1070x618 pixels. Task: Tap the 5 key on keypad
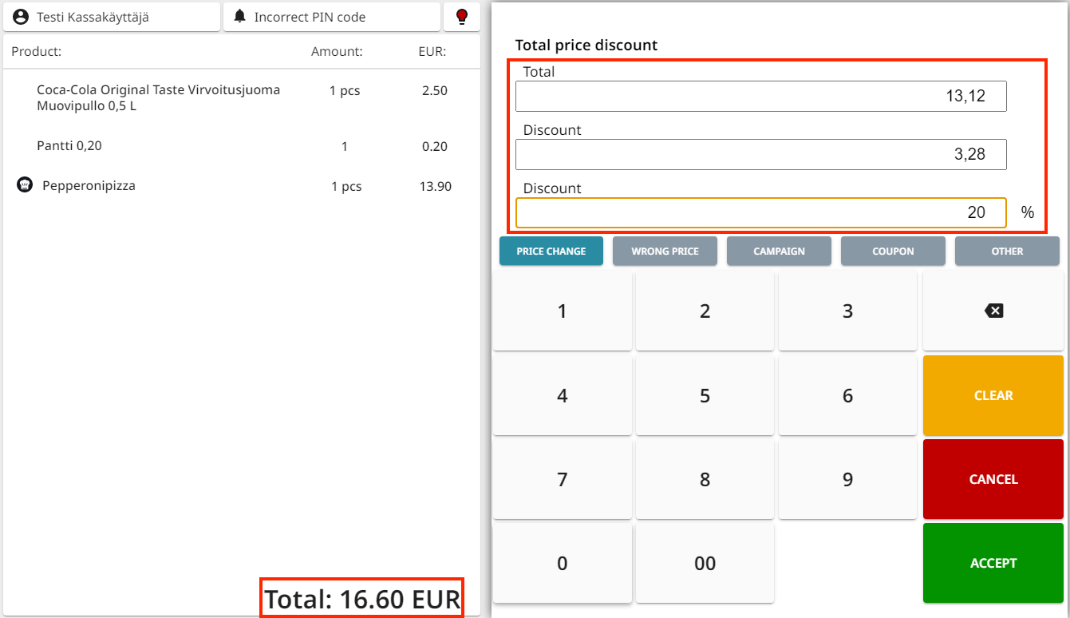click(705, 395)
